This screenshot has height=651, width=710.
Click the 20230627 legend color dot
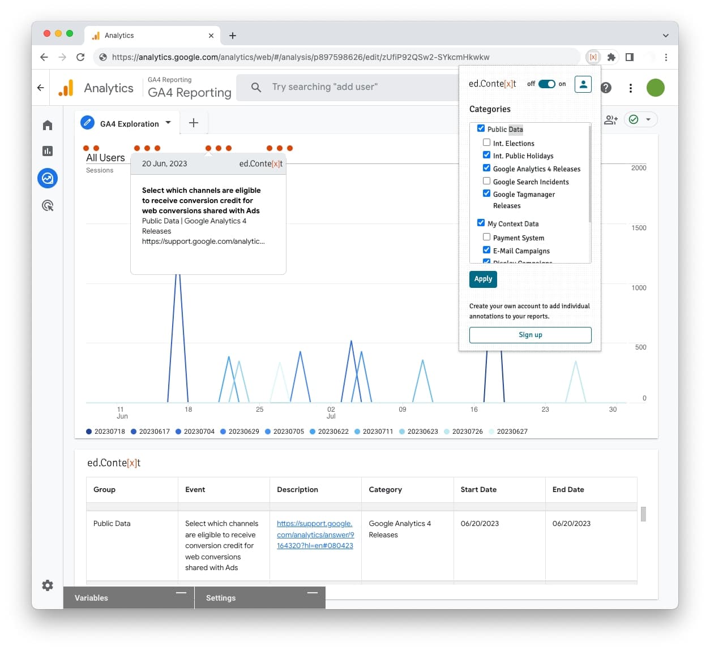[x=491, y=432]
